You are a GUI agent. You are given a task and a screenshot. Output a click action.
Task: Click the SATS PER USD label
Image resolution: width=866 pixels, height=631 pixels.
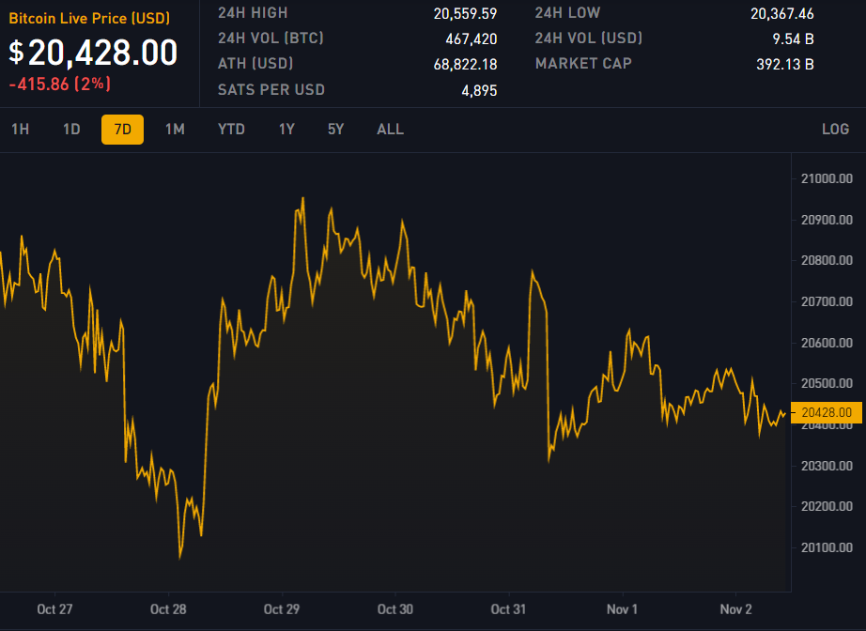271,89
